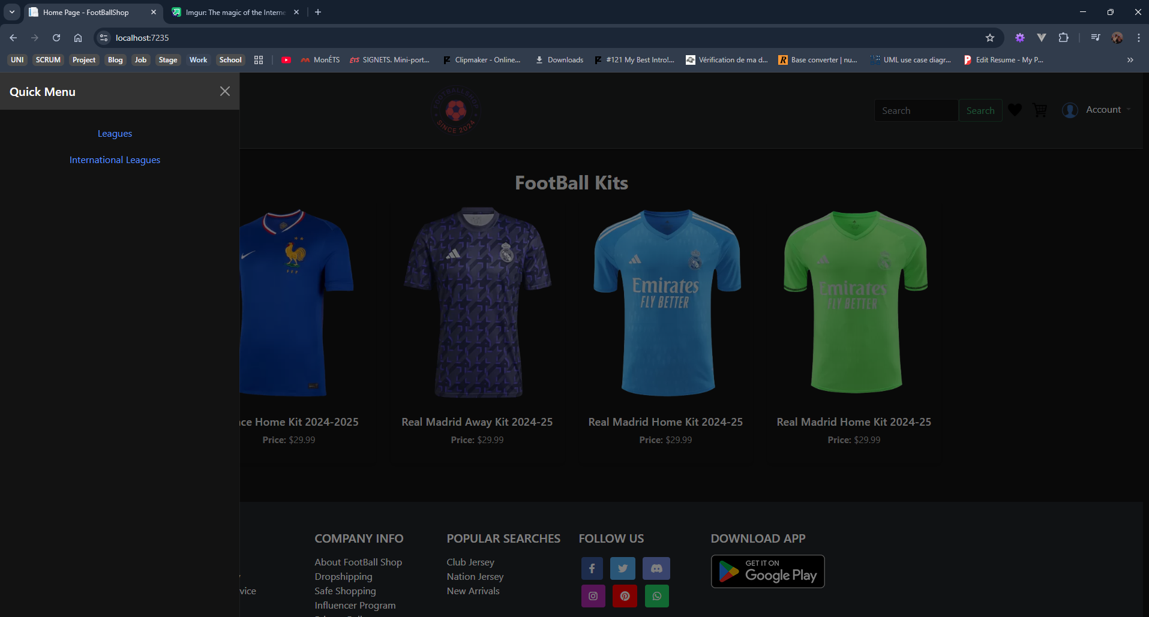Open the WhatsApp follow icon
The height and width of the screenshot is (617, 1149).
pyautogui.click(x=657, y=596)
